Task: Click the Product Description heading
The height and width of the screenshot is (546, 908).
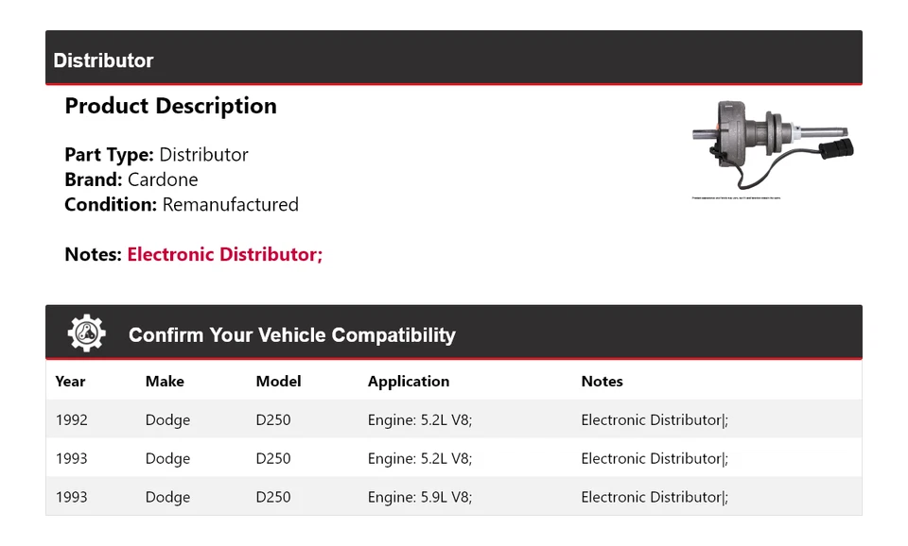Action: [170, 106]
